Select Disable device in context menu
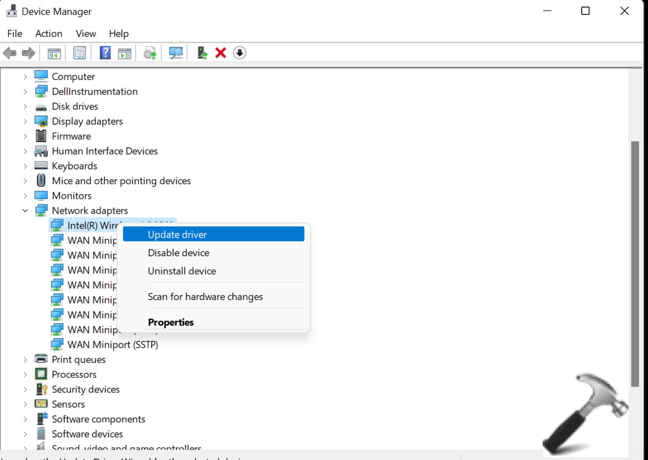This screenshot has height=460, width=648. (x=178, y=253)
